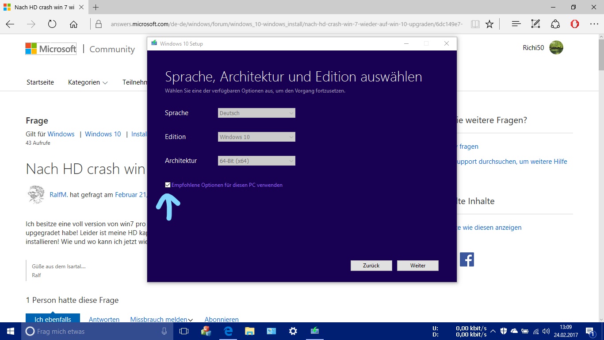The width and height of the screenshot is (604, 340).
Task: Open the Sprache dropdown showing Deutsch
Action: pyautogui.click(x=256, y=113)
